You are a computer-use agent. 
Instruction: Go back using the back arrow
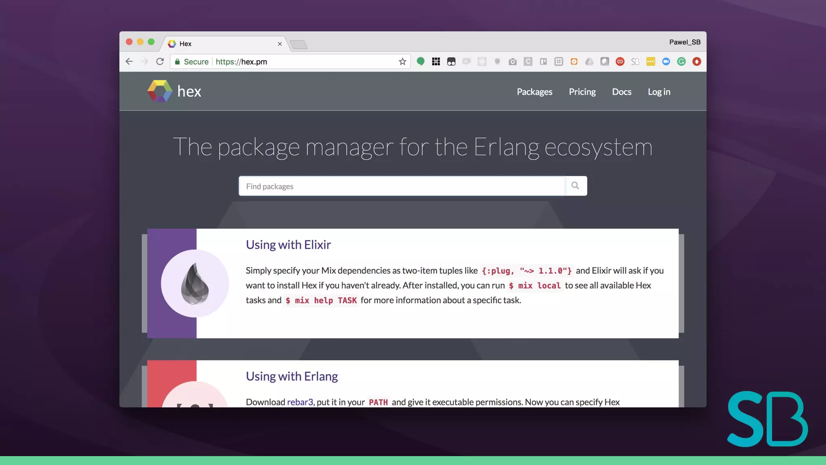pyautogui.click(x=129, y=62)
